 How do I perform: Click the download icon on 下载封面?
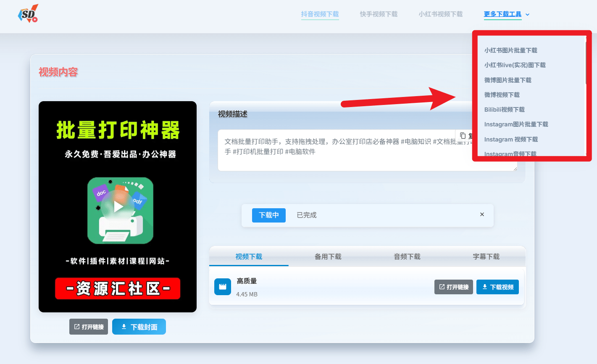click(124, 326)
